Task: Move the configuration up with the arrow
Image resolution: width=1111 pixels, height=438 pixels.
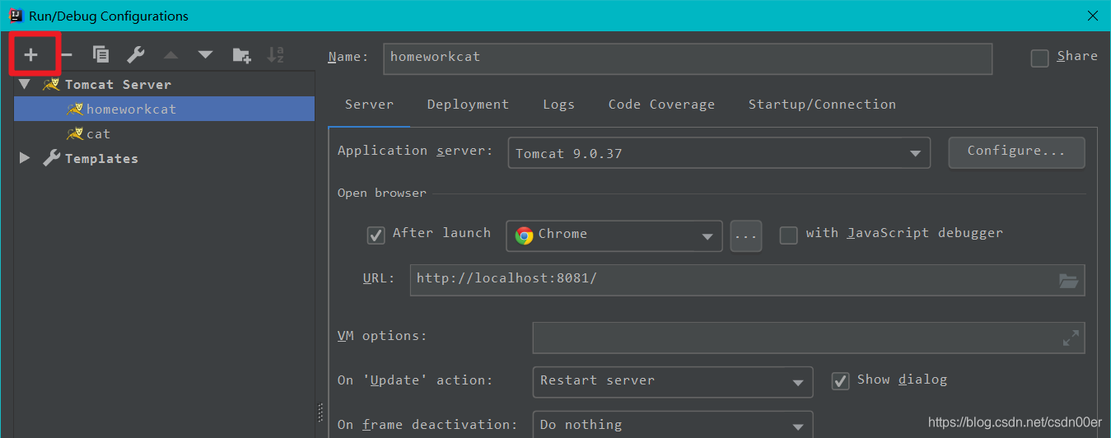Action: [x=170, y=55]
